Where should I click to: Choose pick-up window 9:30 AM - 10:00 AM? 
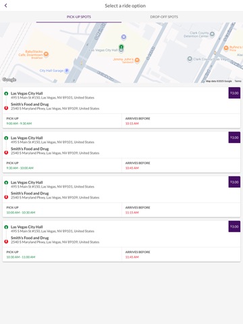[20, 168]
